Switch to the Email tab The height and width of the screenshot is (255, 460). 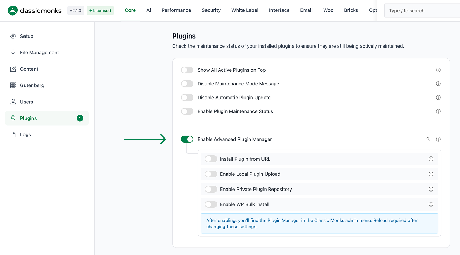tap(306, 10)
